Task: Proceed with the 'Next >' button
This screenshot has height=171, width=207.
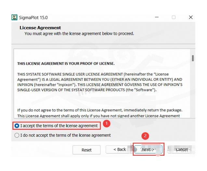Action: [x=149, y=150]
